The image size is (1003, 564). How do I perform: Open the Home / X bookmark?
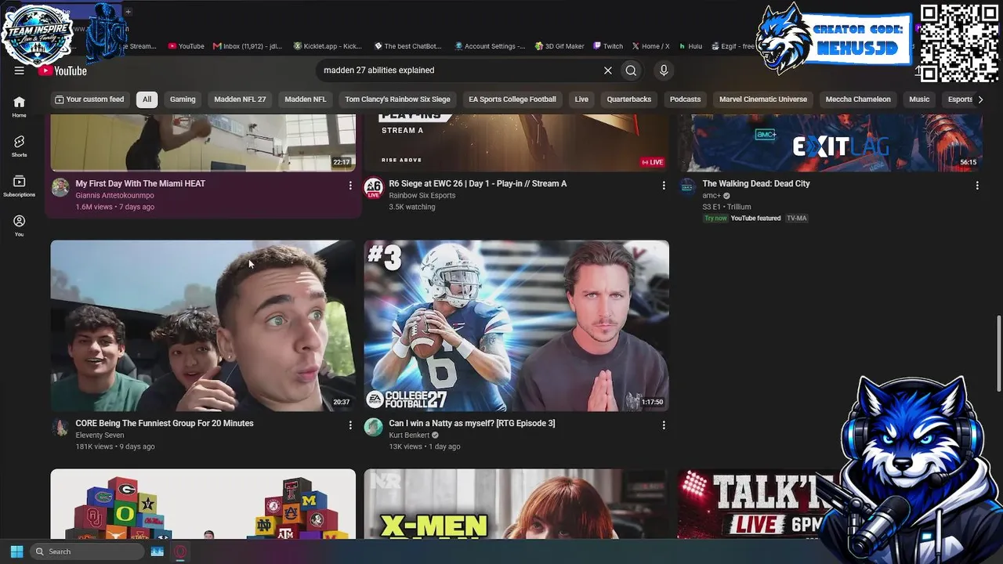651,46
